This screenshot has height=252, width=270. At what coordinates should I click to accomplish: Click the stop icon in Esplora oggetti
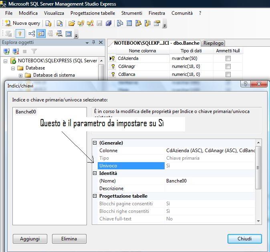pos(24,52)
